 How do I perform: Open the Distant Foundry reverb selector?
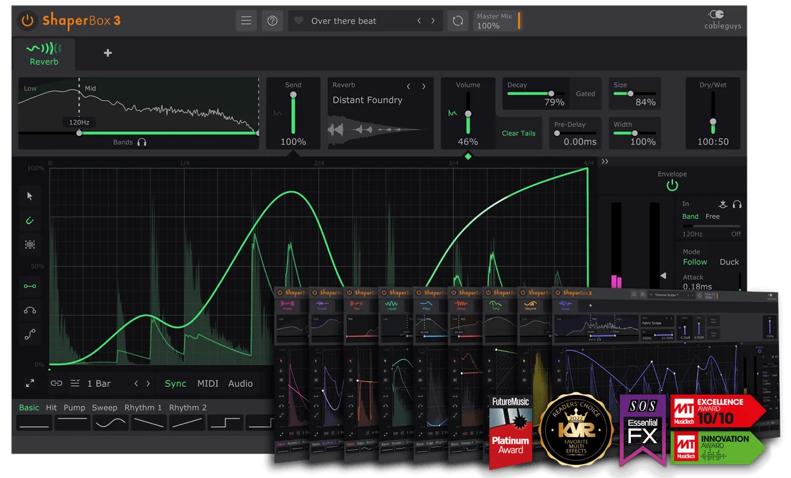[x=367, y=100]
